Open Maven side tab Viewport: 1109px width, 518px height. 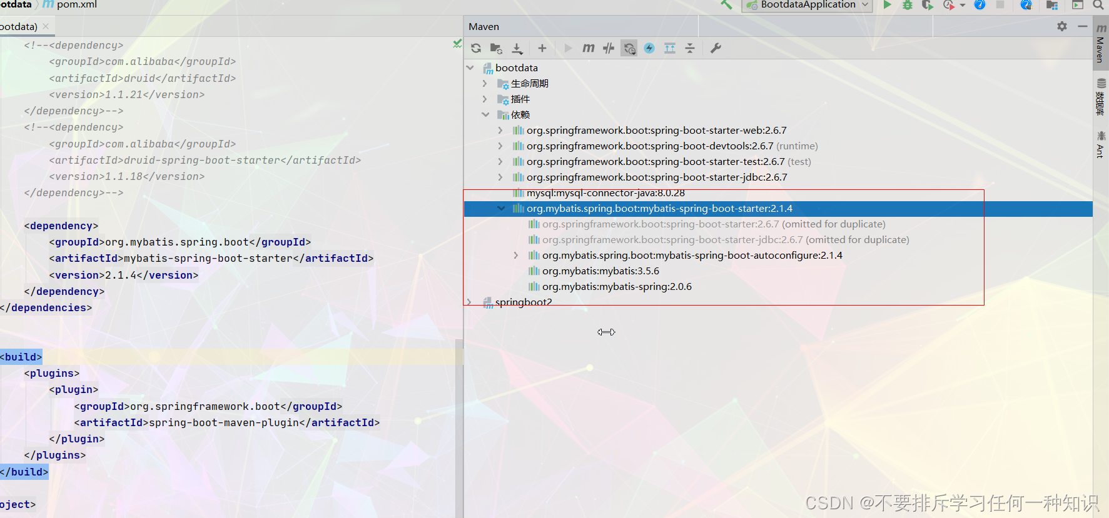(x=1101, y=43)
